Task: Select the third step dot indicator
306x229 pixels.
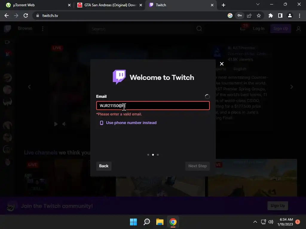Action: pyautogui.click(x=158, y=155)
